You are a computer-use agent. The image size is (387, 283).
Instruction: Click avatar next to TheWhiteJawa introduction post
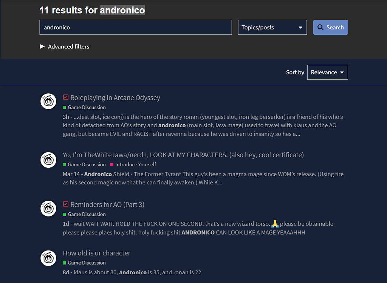[x=48, y=160]
